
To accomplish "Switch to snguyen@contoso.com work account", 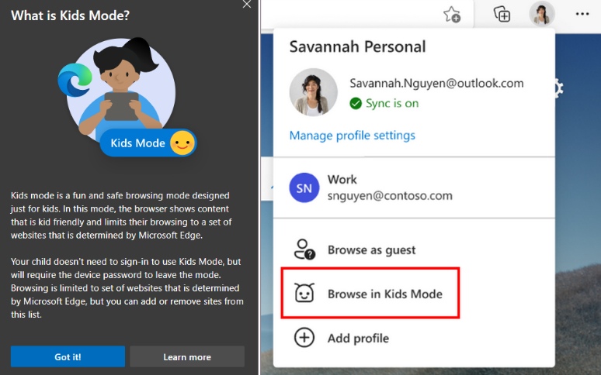I will [x=390, y=196].
